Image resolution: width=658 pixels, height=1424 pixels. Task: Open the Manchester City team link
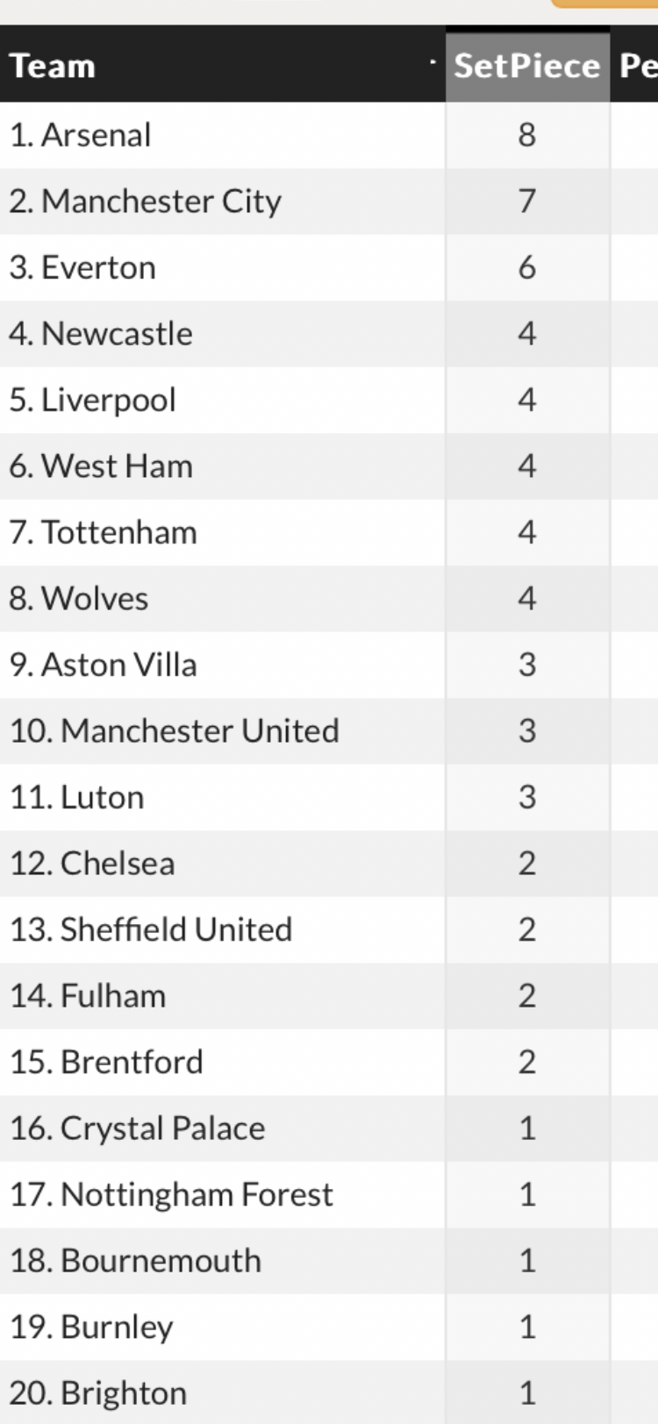coord(161,202)
